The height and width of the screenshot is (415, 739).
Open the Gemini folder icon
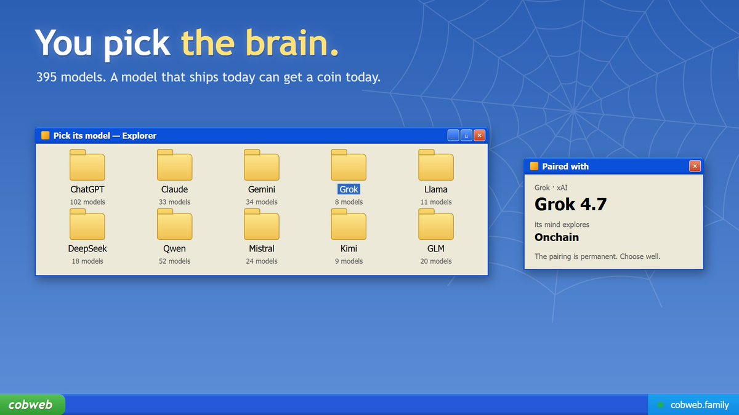(262, 165)
